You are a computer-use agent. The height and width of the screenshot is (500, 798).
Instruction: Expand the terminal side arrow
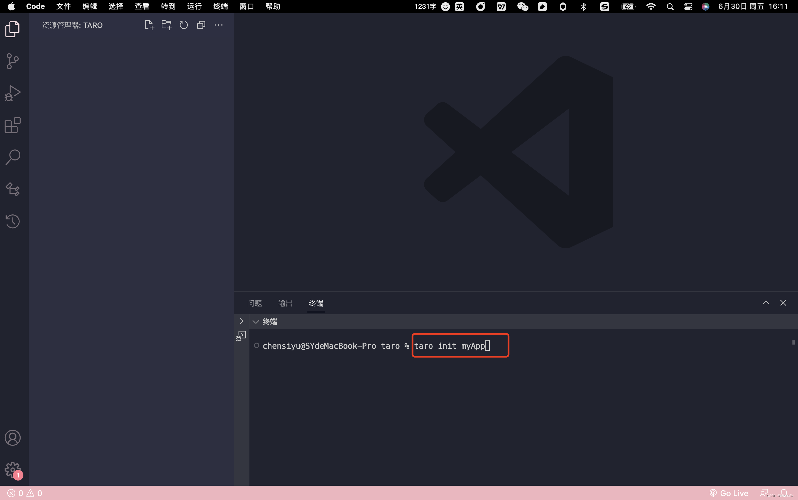(241, 321)
